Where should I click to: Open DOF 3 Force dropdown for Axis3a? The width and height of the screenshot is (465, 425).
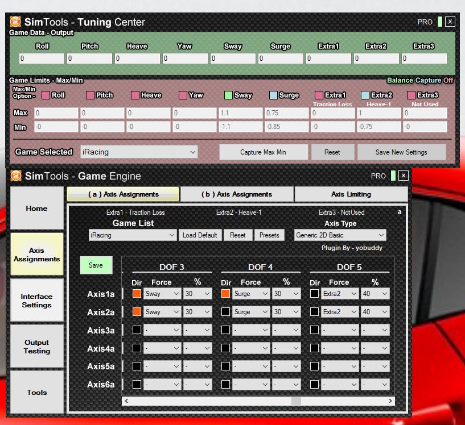coord(162,330)
